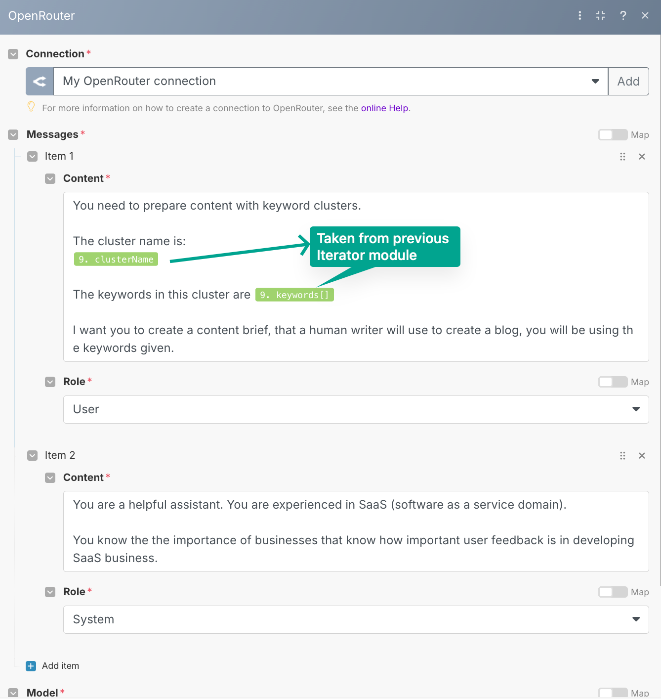The width and height of the screenshot is (661, 699).
Task: Enable Map toggle for Item 1 Role
Action: pyautogui.click(x=613, y=382)
